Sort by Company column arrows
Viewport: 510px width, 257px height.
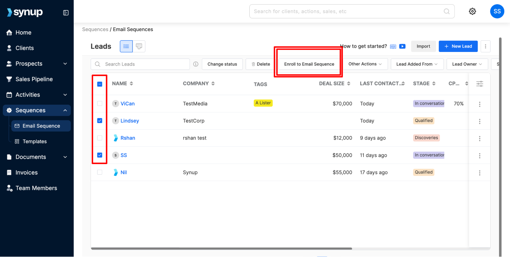(x=213, y=84)
